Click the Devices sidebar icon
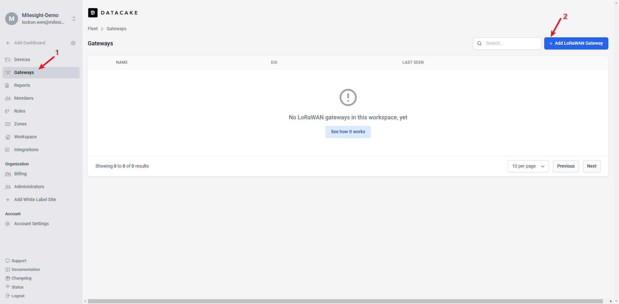The image size is (619, 304). tap(8, 60)
